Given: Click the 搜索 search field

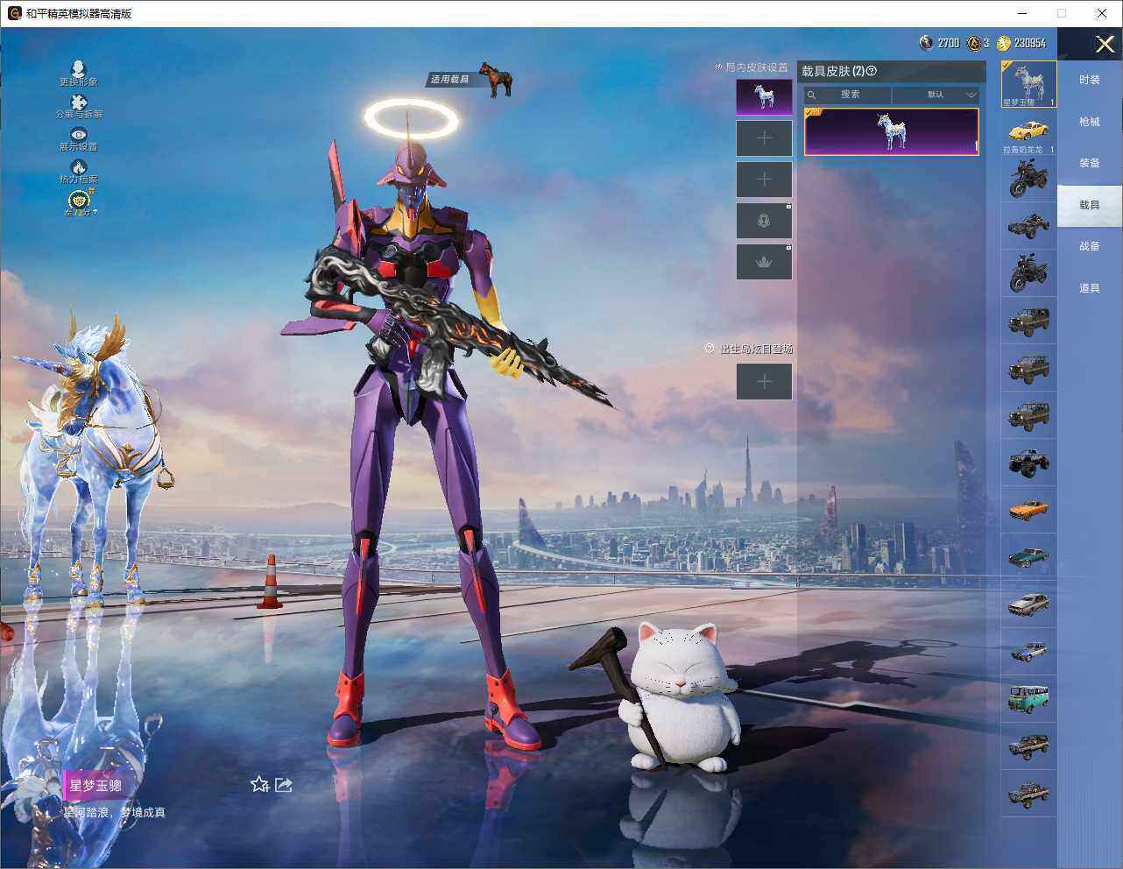Looking at the screenshot, I should (x=848, y=95).
